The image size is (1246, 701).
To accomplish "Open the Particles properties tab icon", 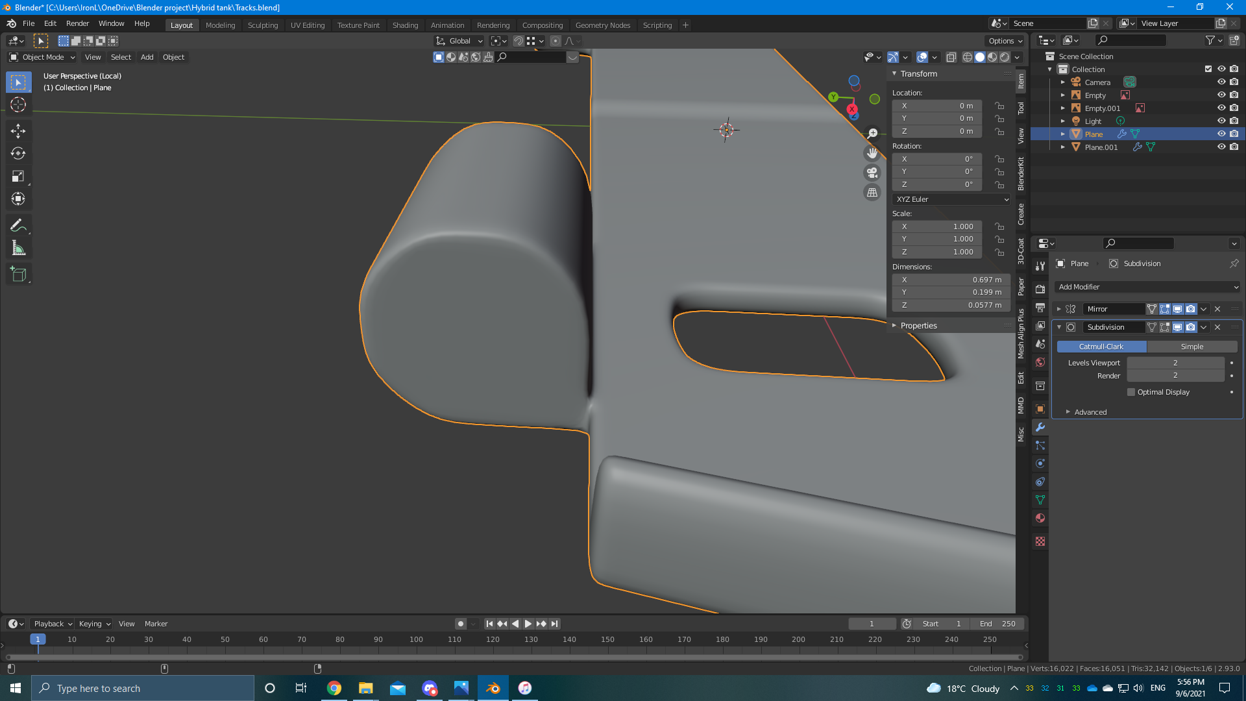I will click(x=1040, y=445).
